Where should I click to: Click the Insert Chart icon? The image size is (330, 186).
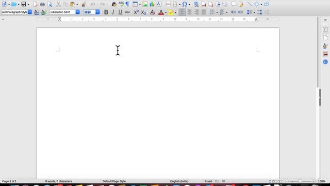click(152, 4)
